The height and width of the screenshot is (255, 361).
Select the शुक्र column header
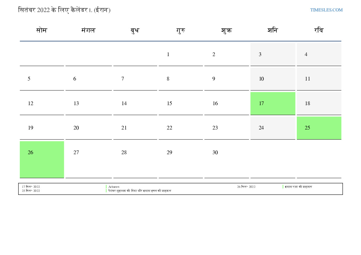click(226, 31)
